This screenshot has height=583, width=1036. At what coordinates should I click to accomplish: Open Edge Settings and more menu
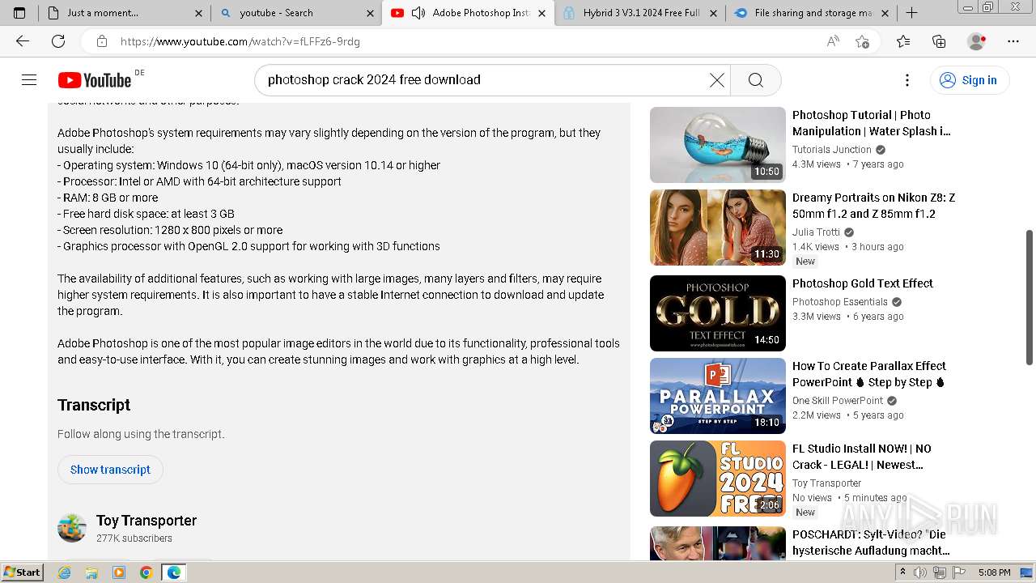coord(1013,41)
